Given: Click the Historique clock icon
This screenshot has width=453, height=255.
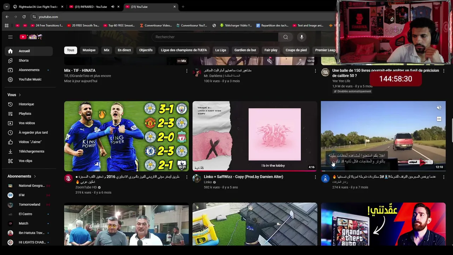Looking at the screenshot, I should point(10,104).
